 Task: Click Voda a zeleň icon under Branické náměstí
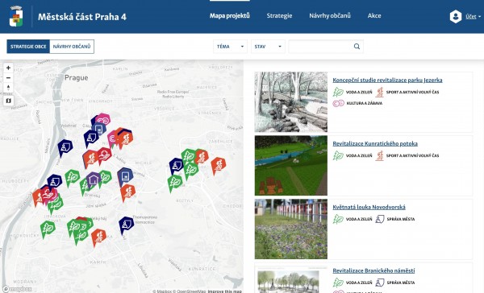338,283
